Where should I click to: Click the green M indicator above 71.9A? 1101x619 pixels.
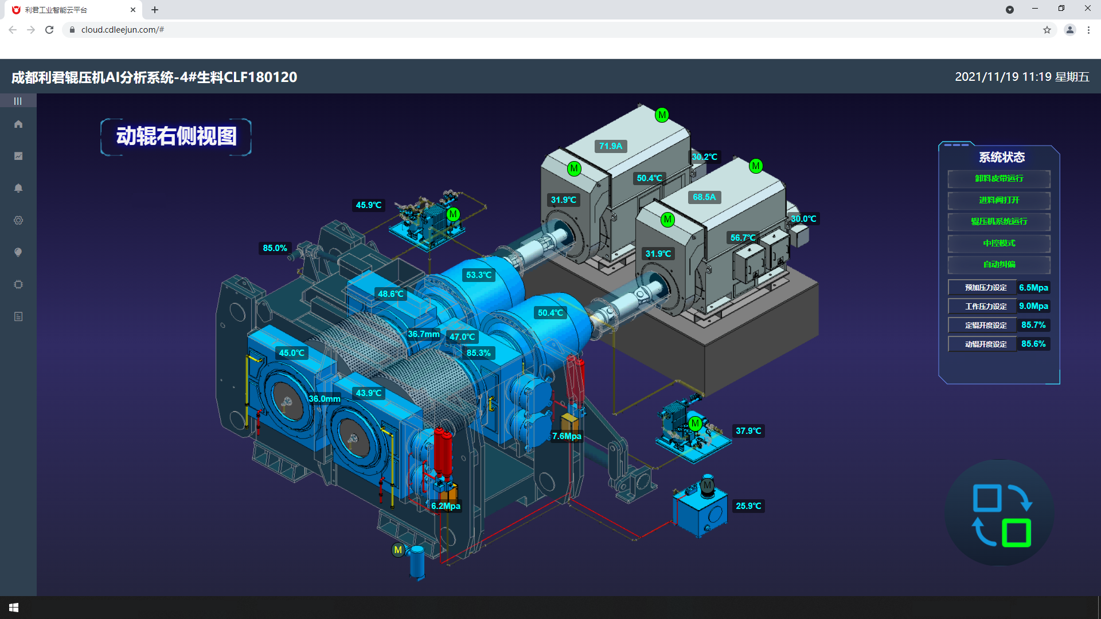pos(662,115)
